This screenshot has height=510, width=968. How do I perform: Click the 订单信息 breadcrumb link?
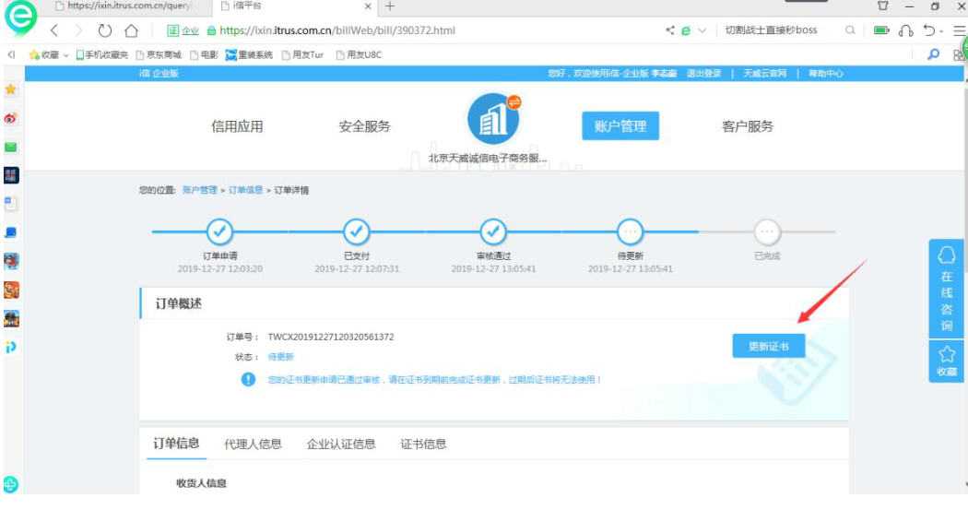[x=245, y=190]
